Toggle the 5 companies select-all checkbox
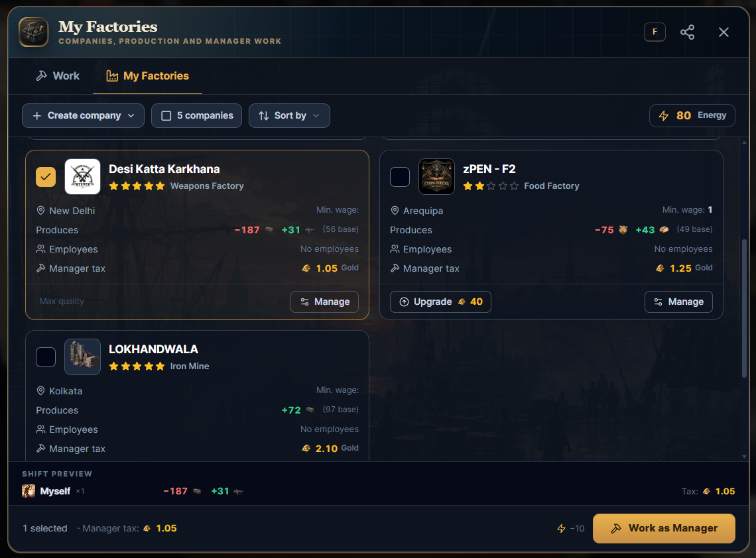 (x=166, y=116)
